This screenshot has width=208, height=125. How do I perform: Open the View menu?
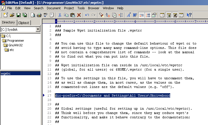27,8
